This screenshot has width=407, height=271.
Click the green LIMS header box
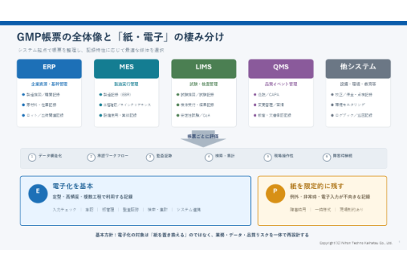203,69
